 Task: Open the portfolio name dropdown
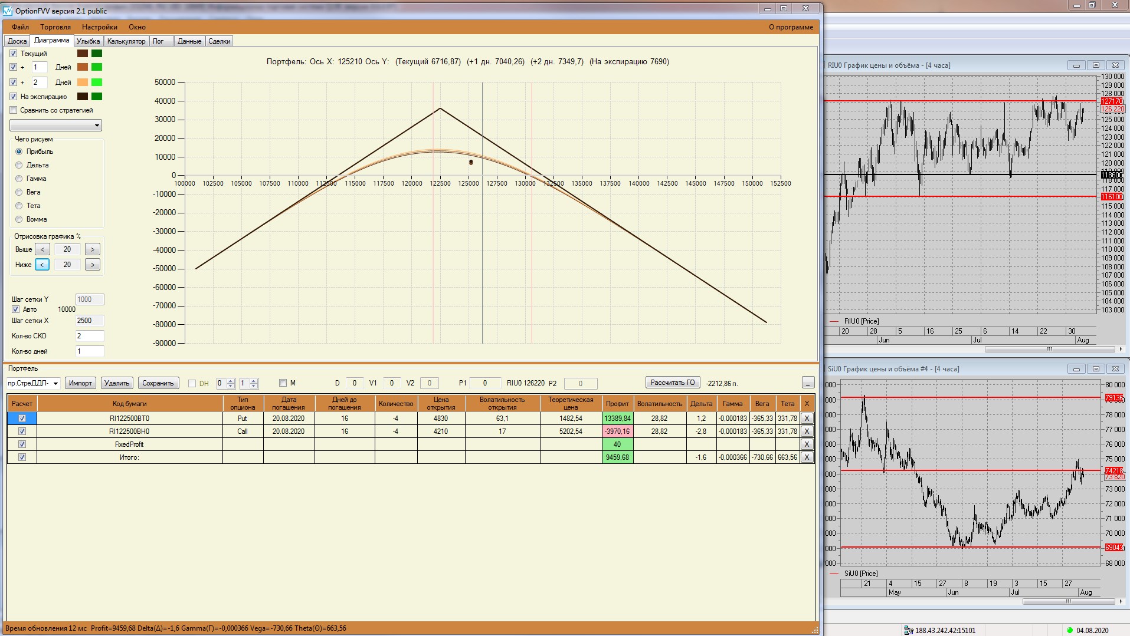[x=55, y=383]
